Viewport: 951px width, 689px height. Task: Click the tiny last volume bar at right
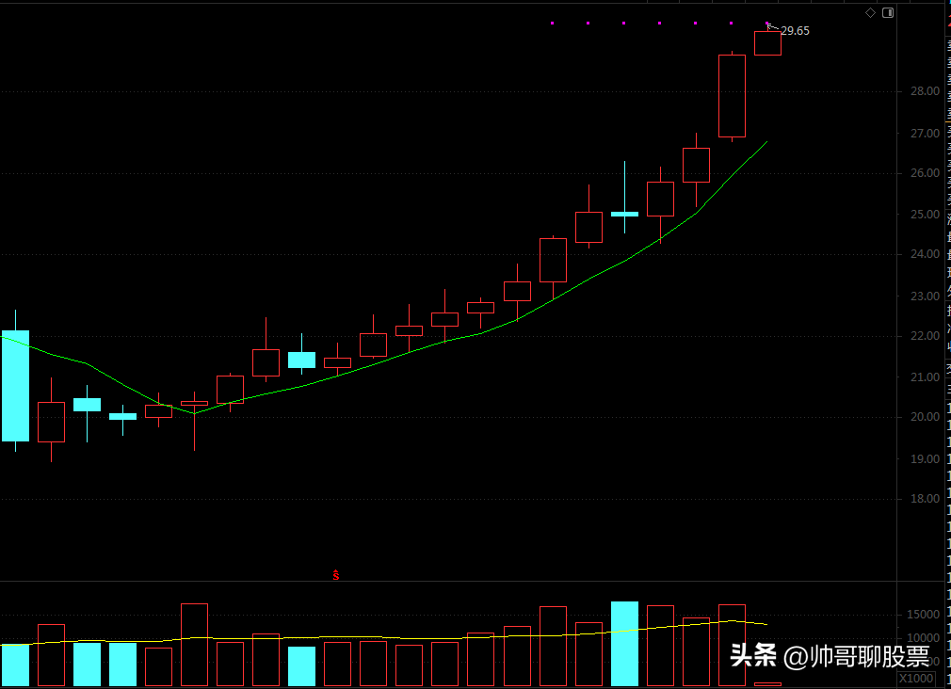pyautogui.click(x=767, y=684)
